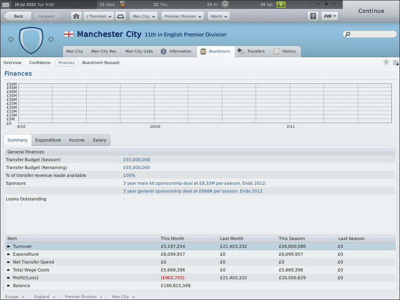Click the (£902,703) loss value
The image size is (400, 300).
point(173,278)
